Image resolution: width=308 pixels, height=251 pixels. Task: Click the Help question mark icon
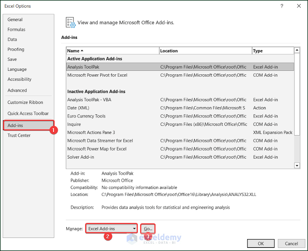(x=282, y=6)
